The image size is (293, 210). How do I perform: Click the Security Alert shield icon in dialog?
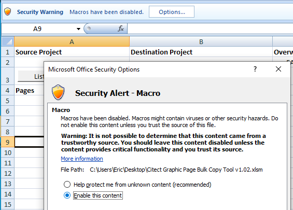click(58, 92)
